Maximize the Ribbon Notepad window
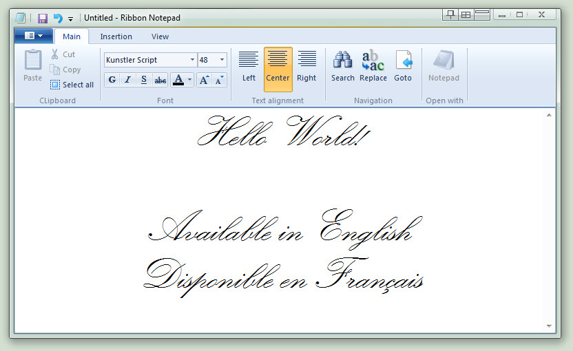 coord(519,14)
